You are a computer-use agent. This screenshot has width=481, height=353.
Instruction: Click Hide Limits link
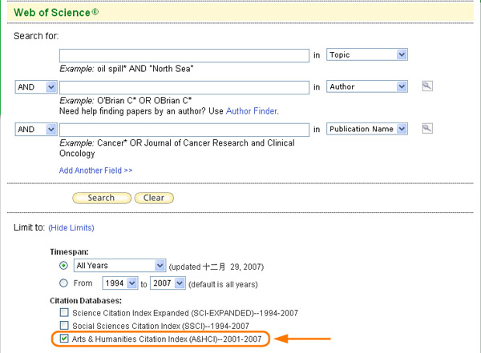71,227
